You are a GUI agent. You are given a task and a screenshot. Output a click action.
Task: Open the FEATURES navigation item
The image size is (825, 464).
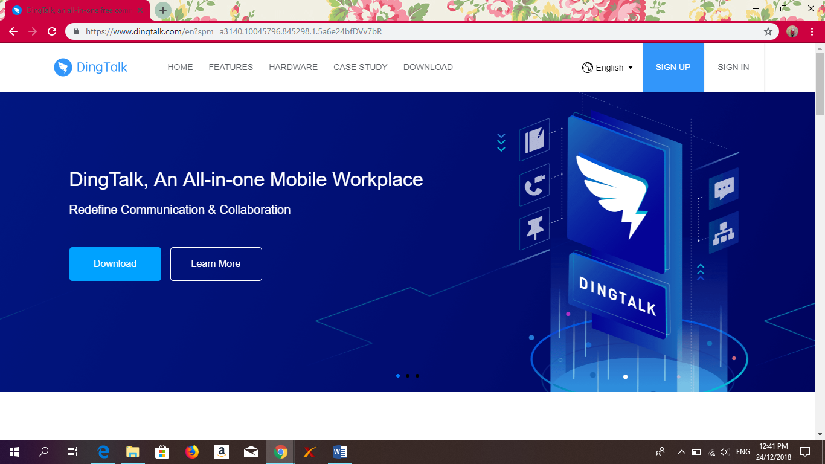pyautogui.click(x=231, y=67)
